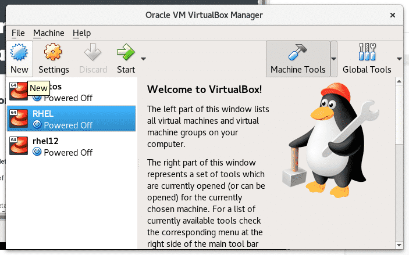Click 'Powered Off' text under RHEL
The width and height of the screenshot is (409, 255).
[x=68, y=125]
